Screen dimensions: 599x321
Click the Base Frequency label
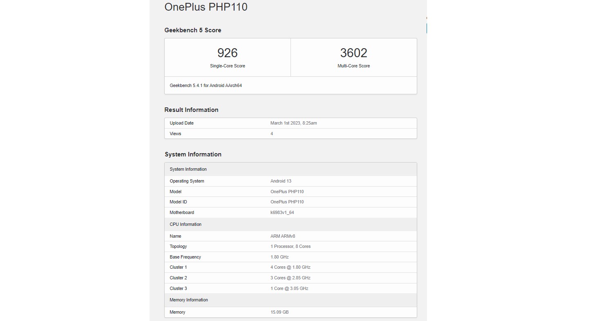coord(185,257)
